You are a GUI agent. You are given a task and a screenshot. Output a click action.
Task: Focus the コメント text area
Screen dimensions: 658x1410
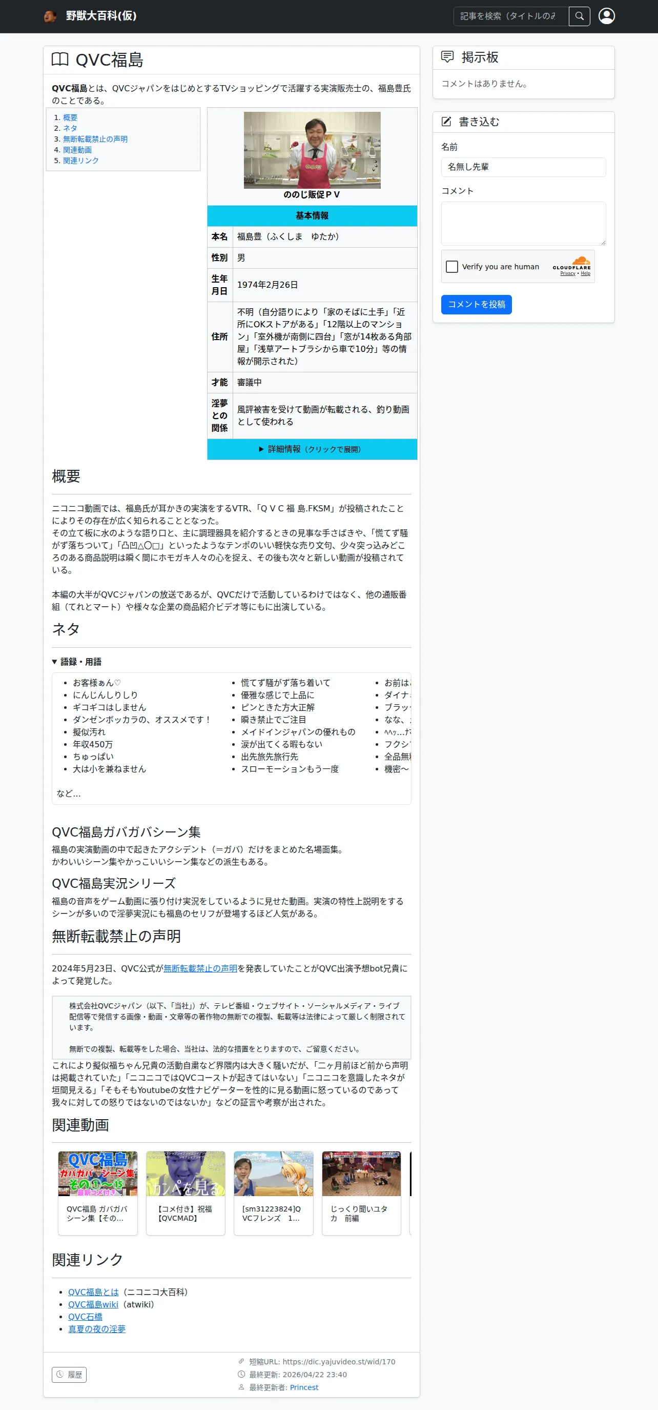(x=523, y=223)
